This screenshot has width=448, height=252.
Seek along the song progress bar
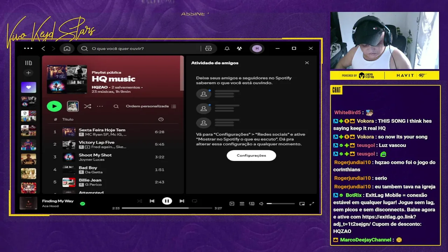pyautogui.click(x=167, y=208)
